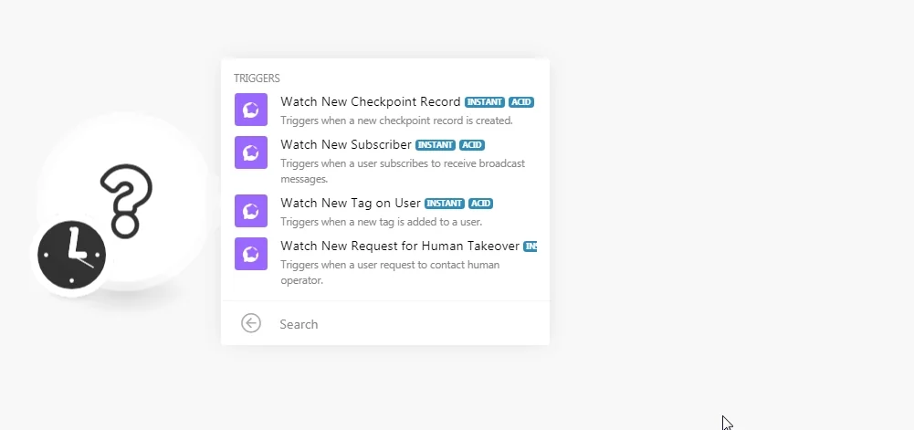Click the Watch New Subscriber purple icon
The image size is (914, 430).
pyautogui.click(x=251, y=152)
